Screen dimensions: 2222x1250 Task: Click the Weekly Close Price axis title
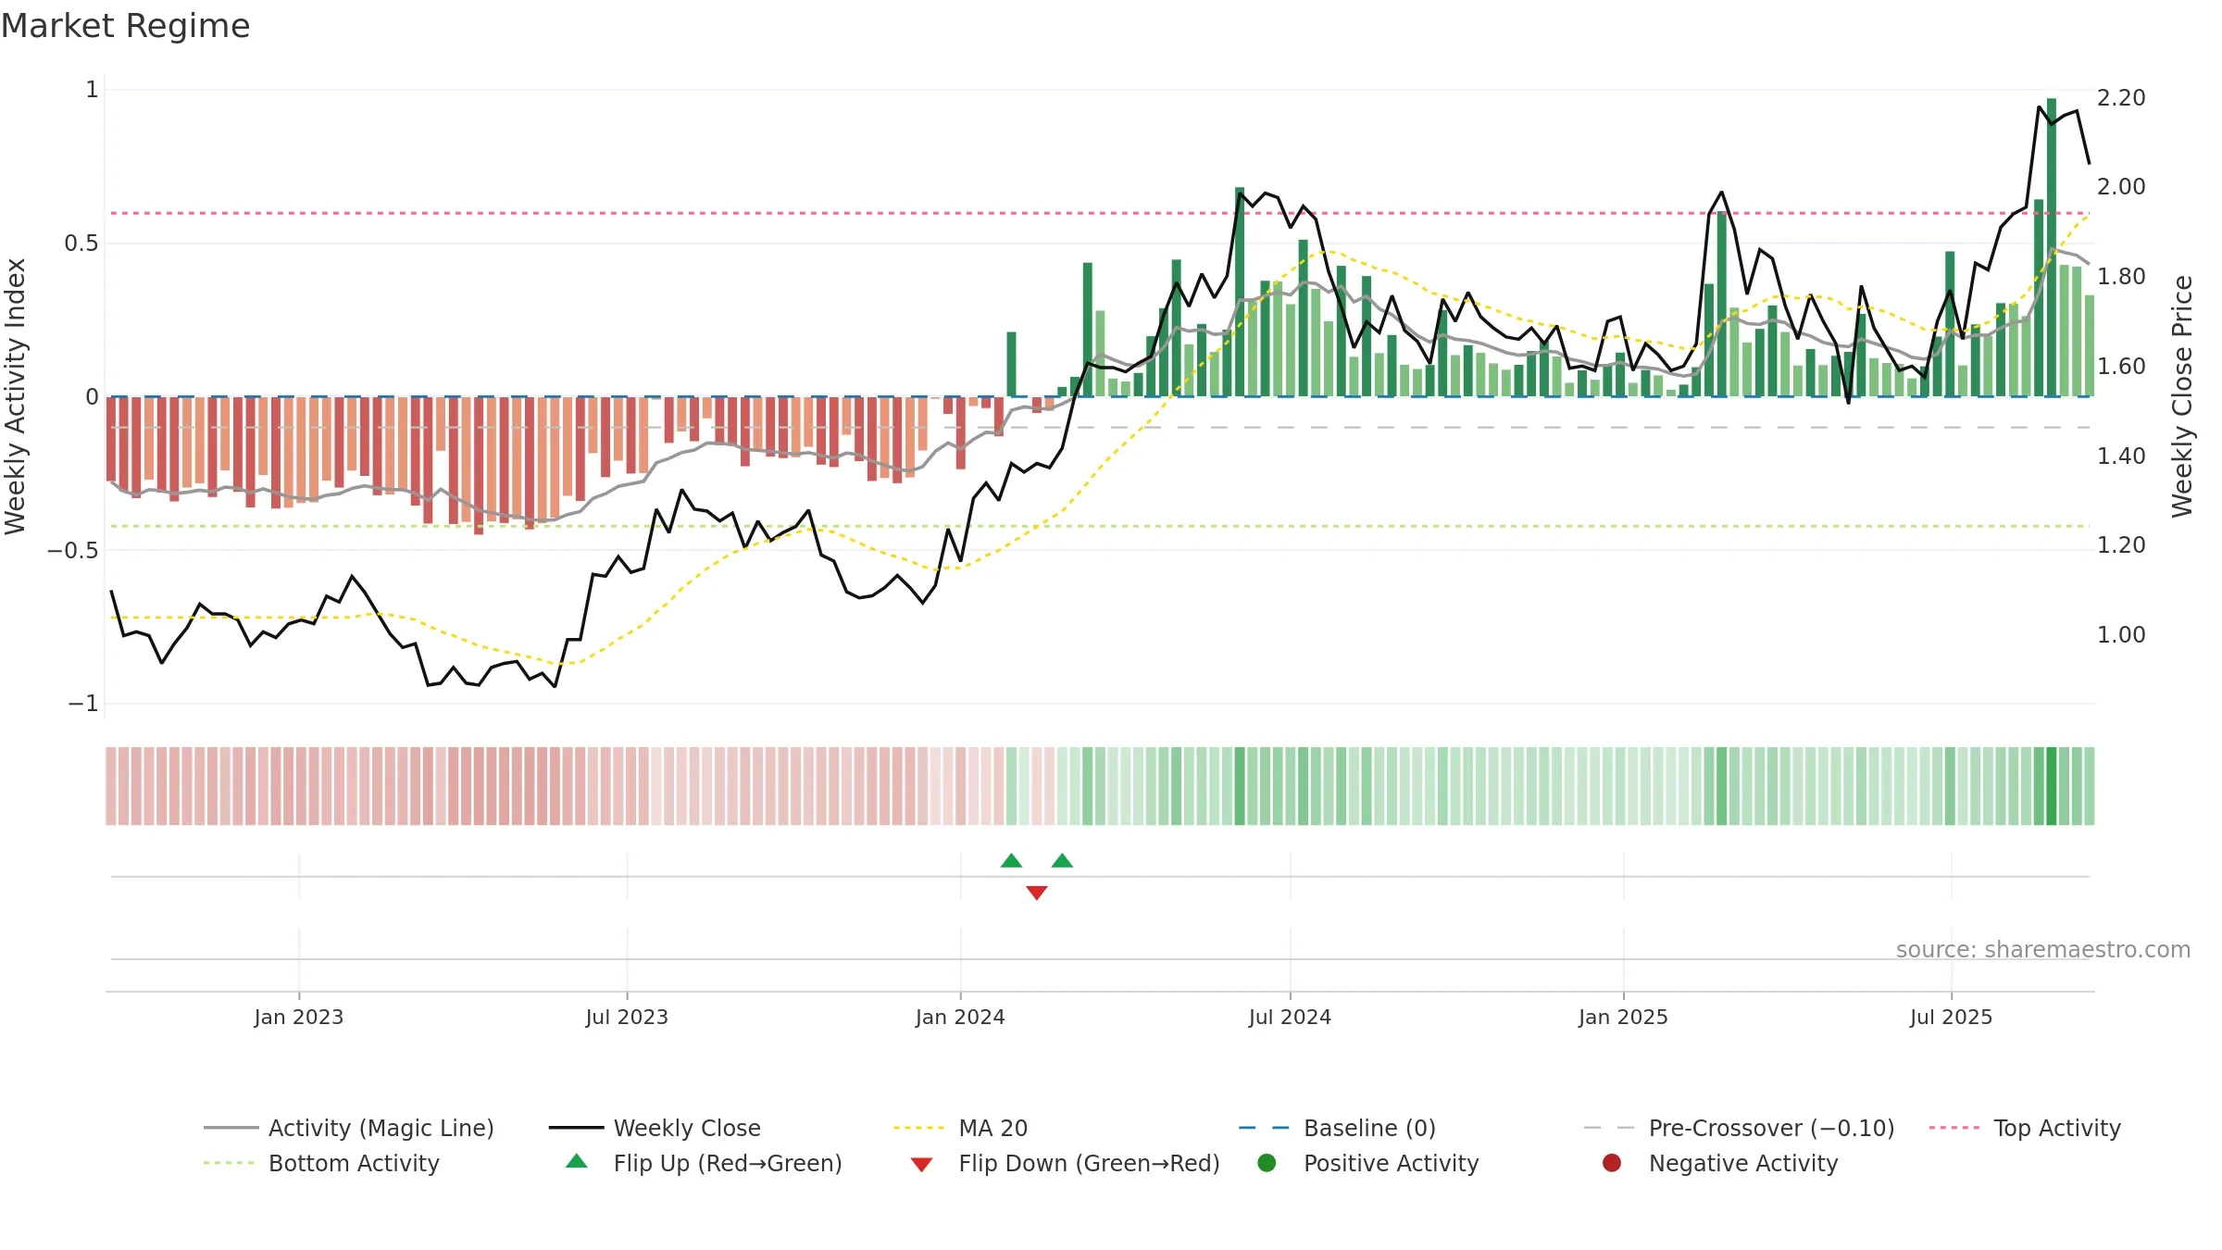coord(2182,396)
